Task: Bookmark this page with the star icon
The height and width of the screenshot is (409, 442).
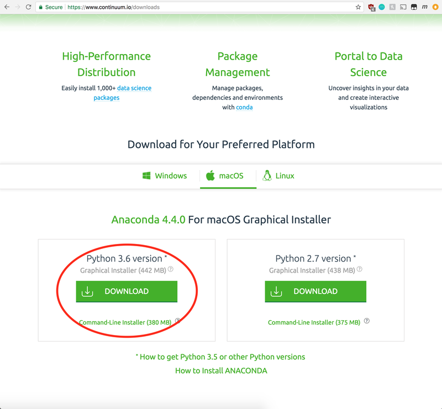Action: click(x=358, y=7)
